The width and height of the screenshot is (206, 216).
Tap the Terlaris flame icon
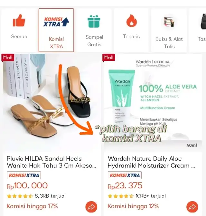click(132, 21)
